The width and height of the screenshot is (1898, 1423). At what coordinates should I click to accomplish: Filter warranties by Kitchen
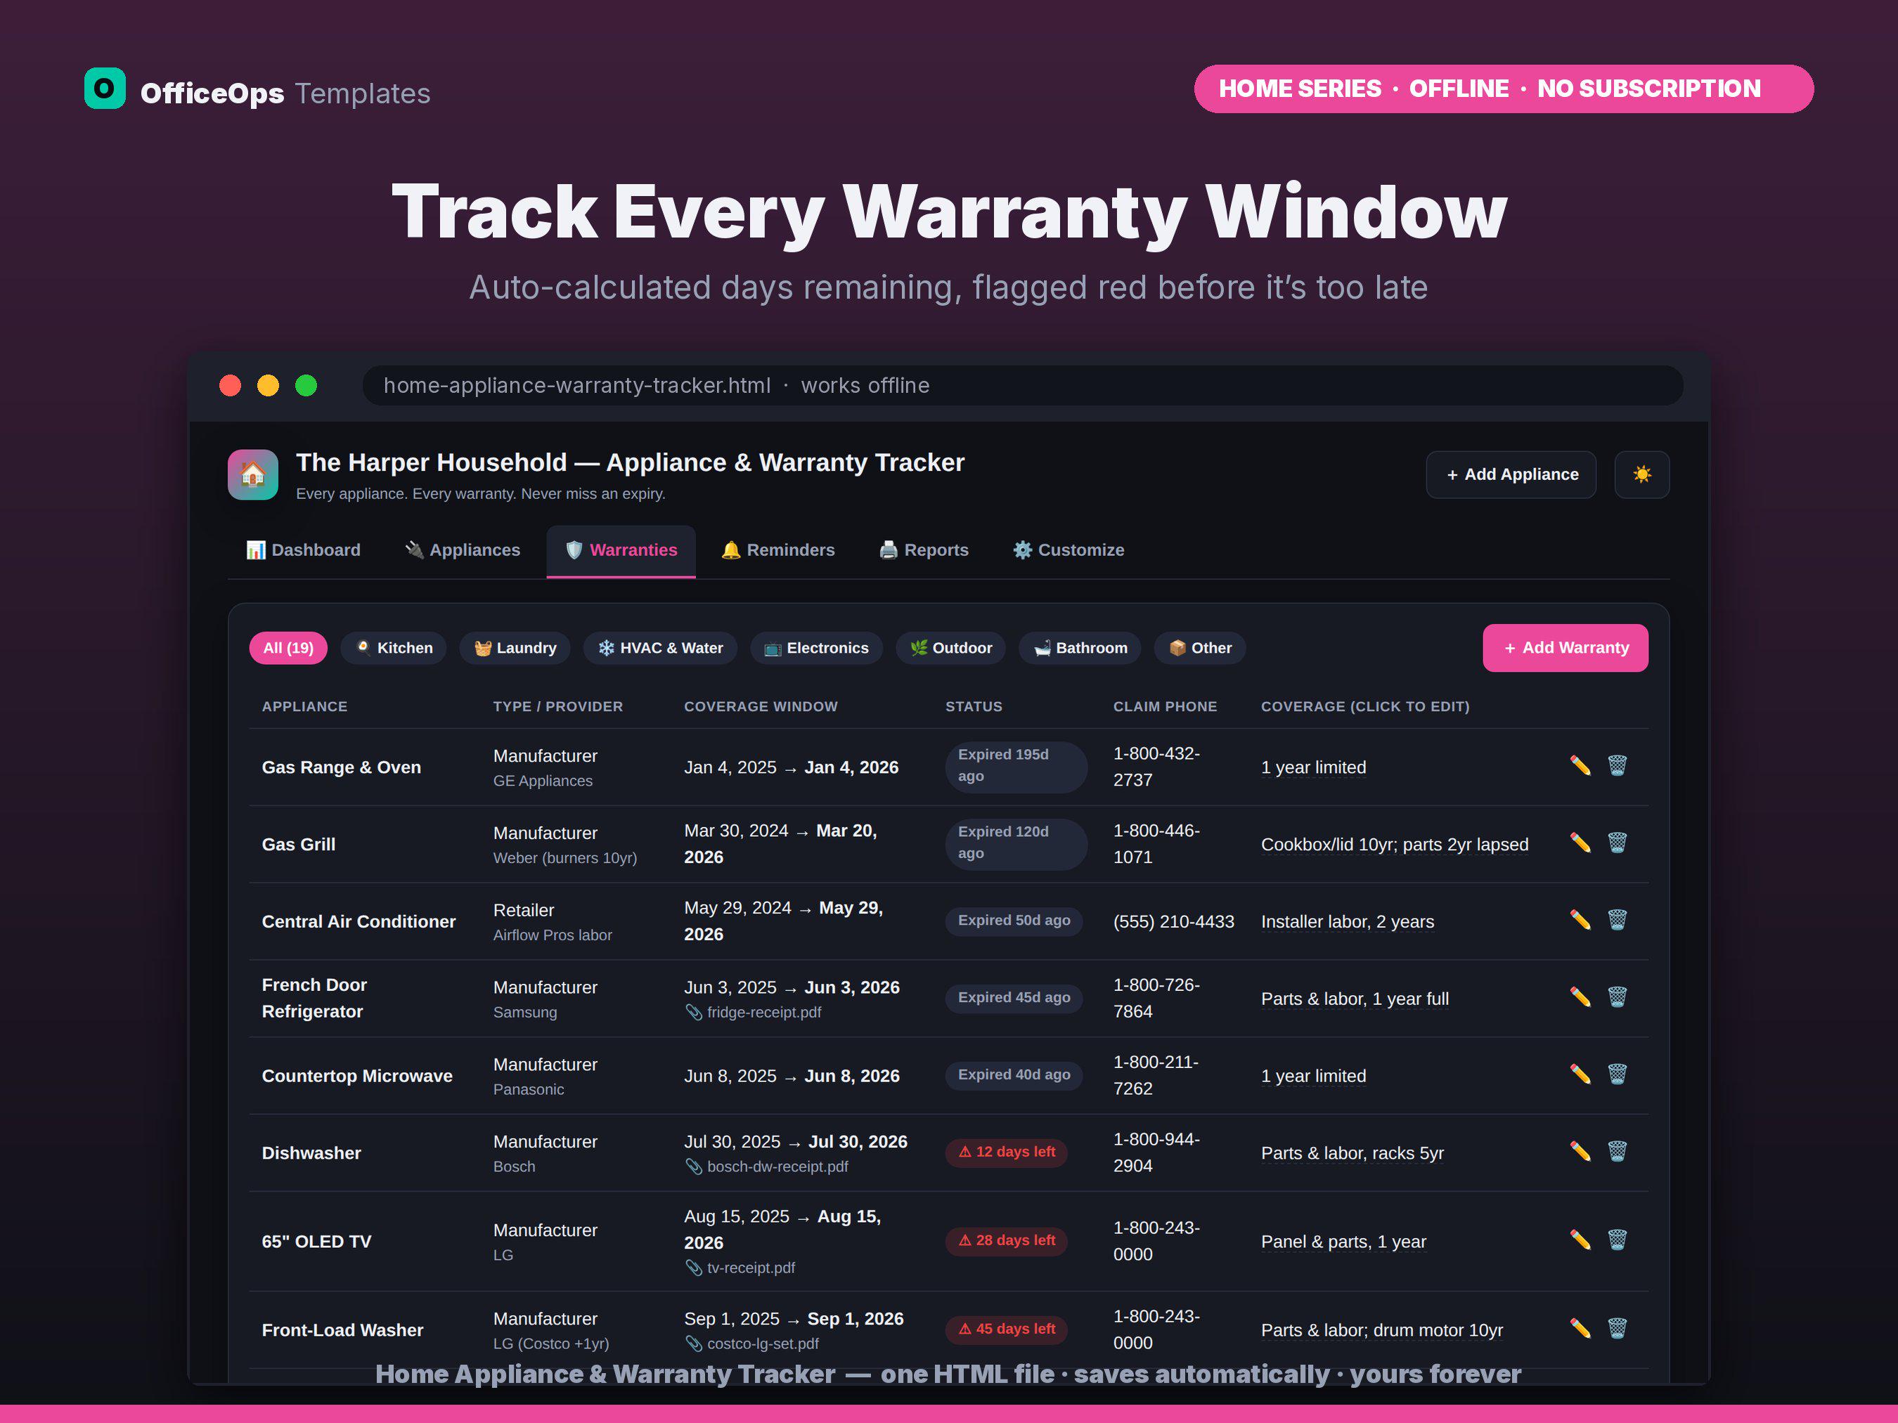[x=394, y=648]
